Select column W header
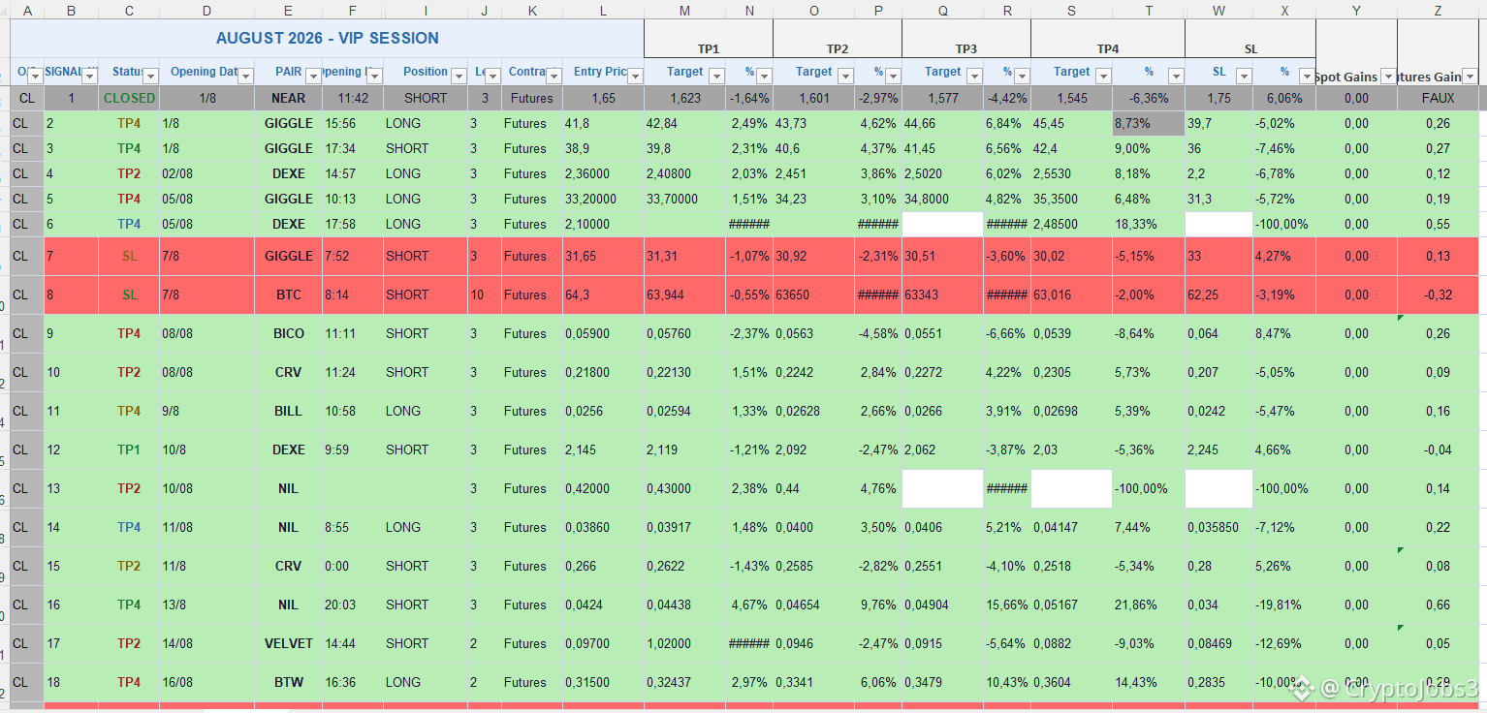 (1218, 10)
